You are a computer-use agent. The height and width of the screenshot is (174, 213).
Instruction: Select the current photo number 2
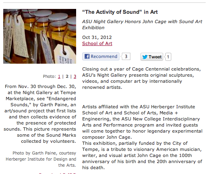coord(67,77)
